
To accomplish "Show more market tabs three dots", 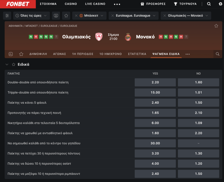I will (x=188, y=54).
